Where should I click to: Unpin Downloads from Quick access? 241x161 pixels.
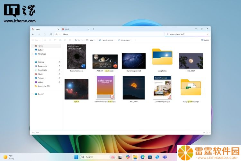click(59, 70)
